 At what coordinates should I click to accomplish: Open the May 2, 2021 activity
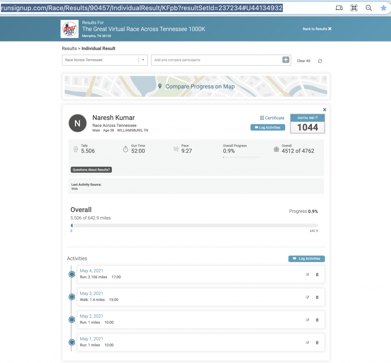91,316
